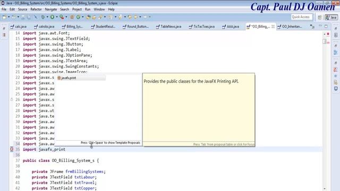Click the Quick Access search field

click(x=302, y=17)
